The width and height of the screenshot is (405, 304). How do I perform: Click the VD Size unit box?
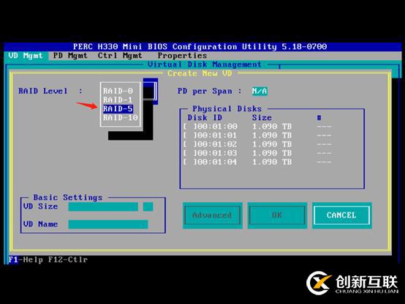click(148, 207)
